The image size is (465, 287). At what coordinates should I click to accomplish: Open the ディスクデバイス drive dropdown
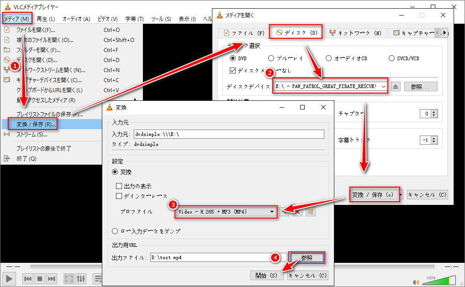pyautogui.click(x=383, y=86)
